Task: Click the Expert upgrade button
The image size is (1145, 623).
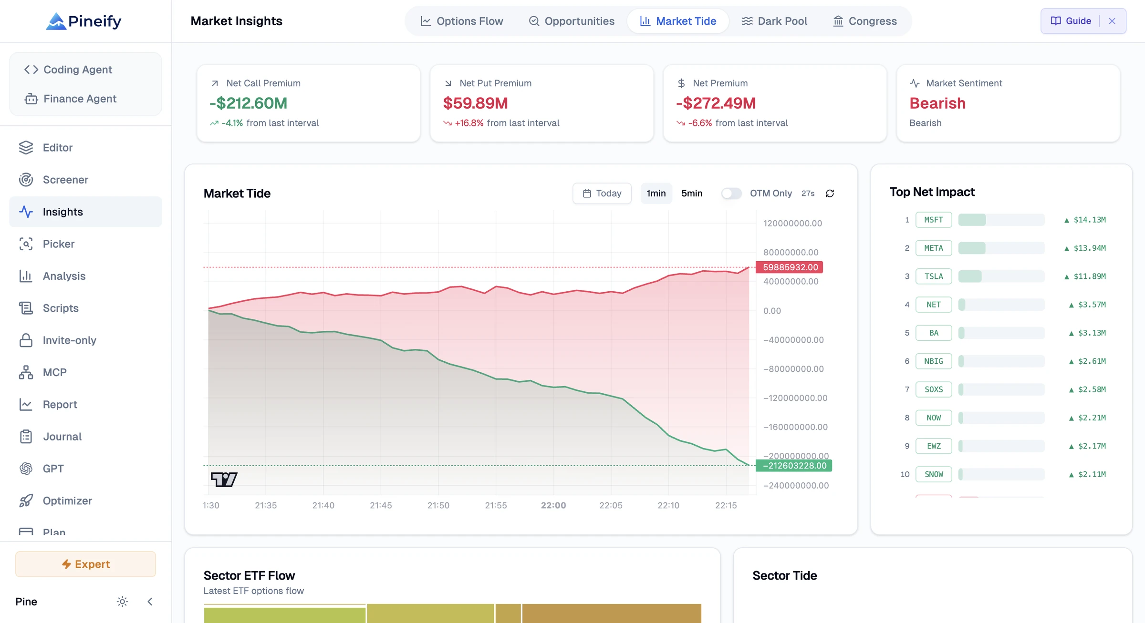Action: [86, 564]
